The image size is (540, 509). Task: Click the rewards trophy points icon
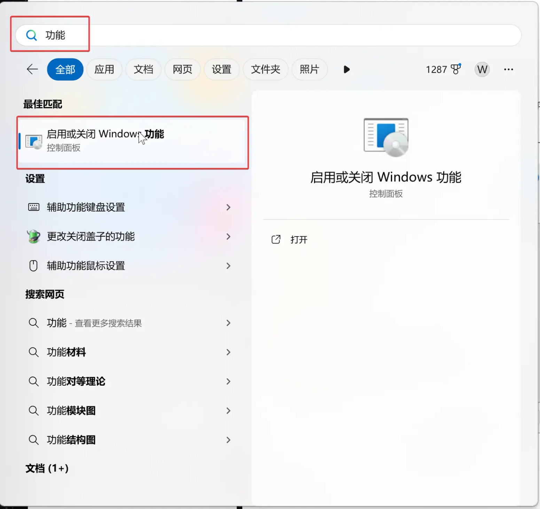pyautogui.click(x=456, y=69)
